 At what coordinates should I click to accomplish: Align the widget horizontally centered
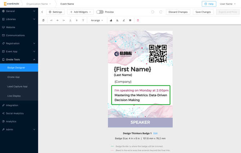(58, 20)
